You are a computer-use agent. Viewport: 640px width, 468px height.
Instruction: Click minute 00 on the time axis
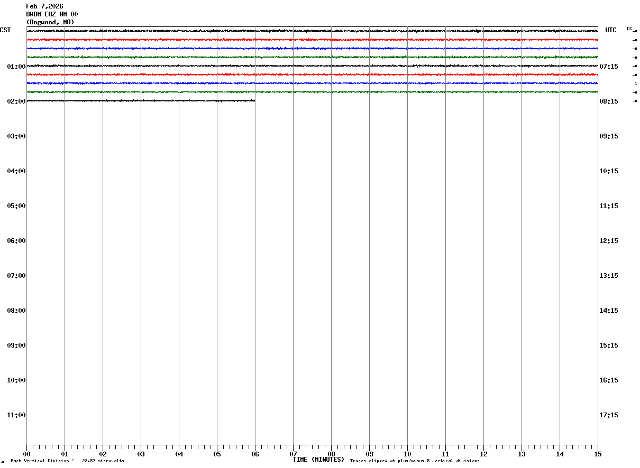tap(26, 454)
